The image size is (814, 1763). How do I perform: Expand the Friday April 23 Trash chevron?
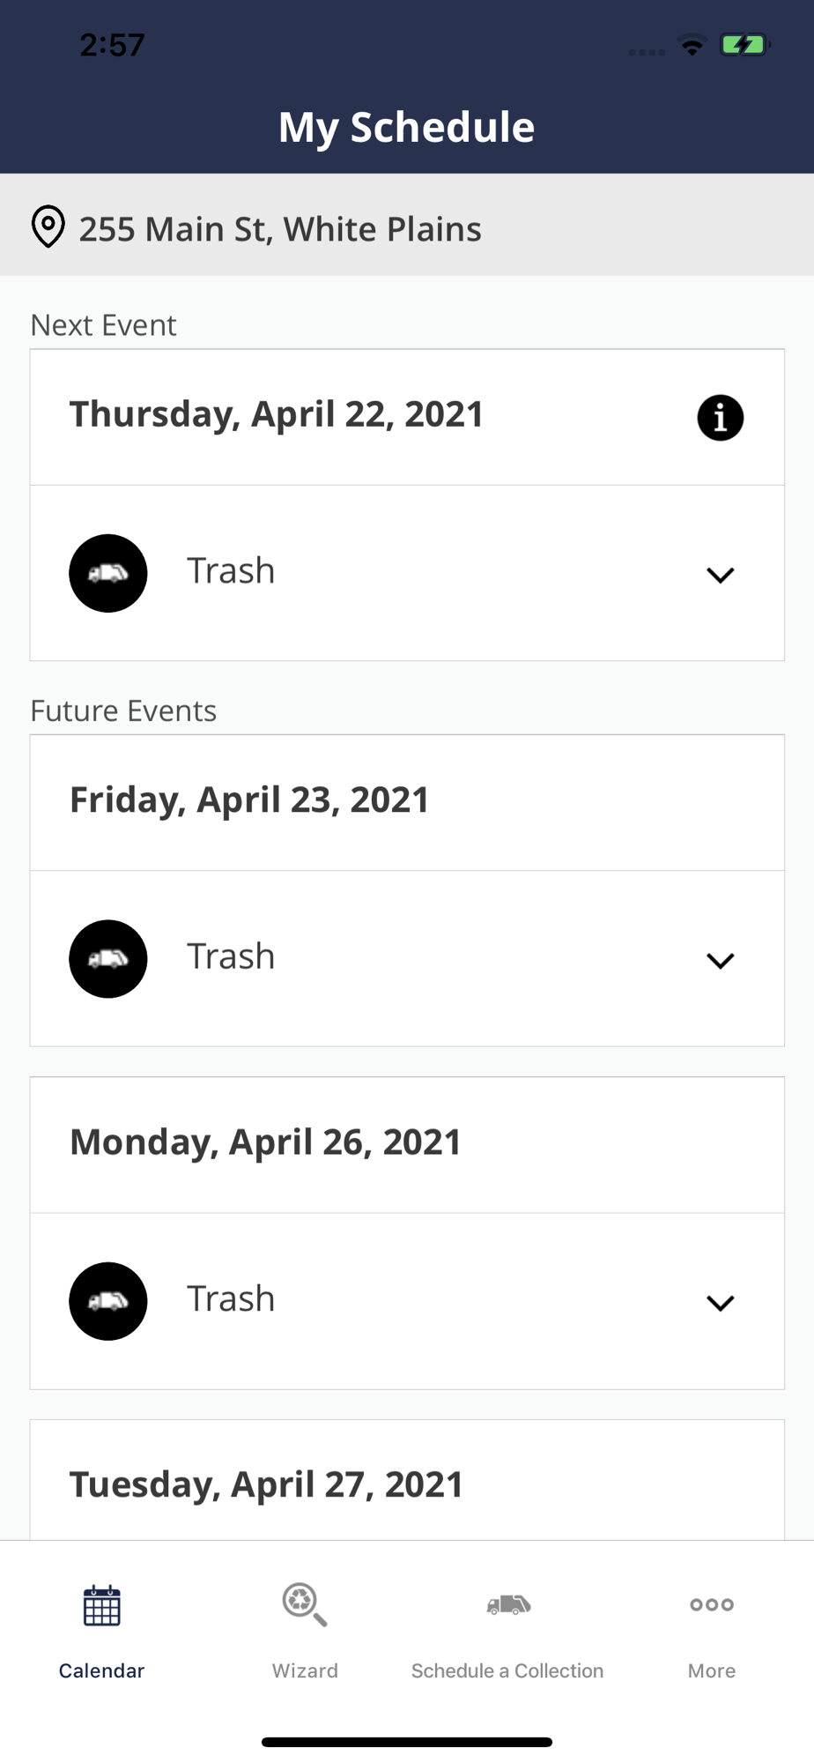(720, 961)
